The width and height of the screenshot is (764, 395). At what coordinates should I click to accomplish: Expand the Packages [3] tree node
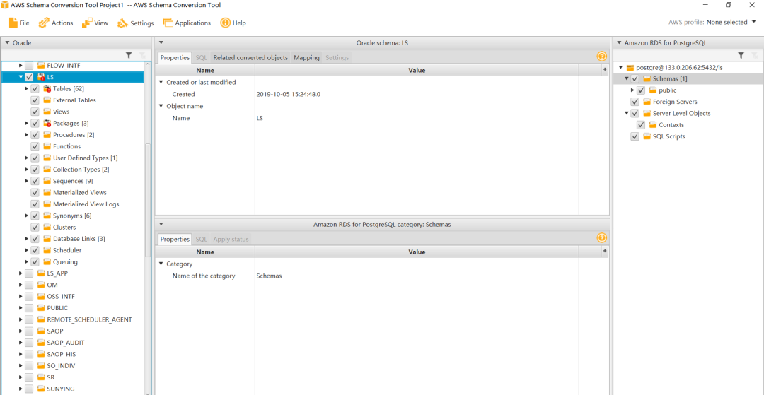(x=27, y=124)
